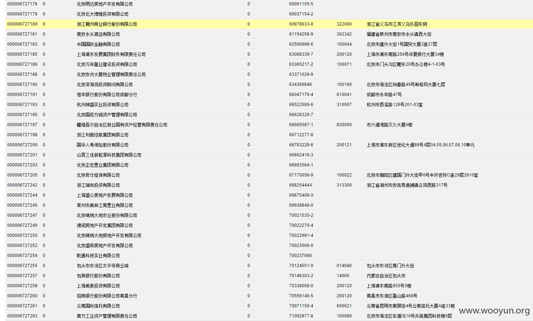The height and width of the screenshot is (321, 533).
Task: Click address 浙江省湖州市安吉县递铺镇云鸿西路317号
Action: pyautogui.click(x=407, y=185)
